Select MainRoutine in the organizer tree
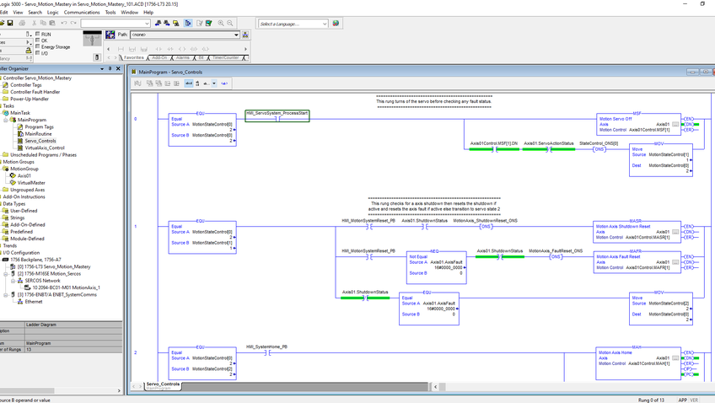 click(38, 134)
